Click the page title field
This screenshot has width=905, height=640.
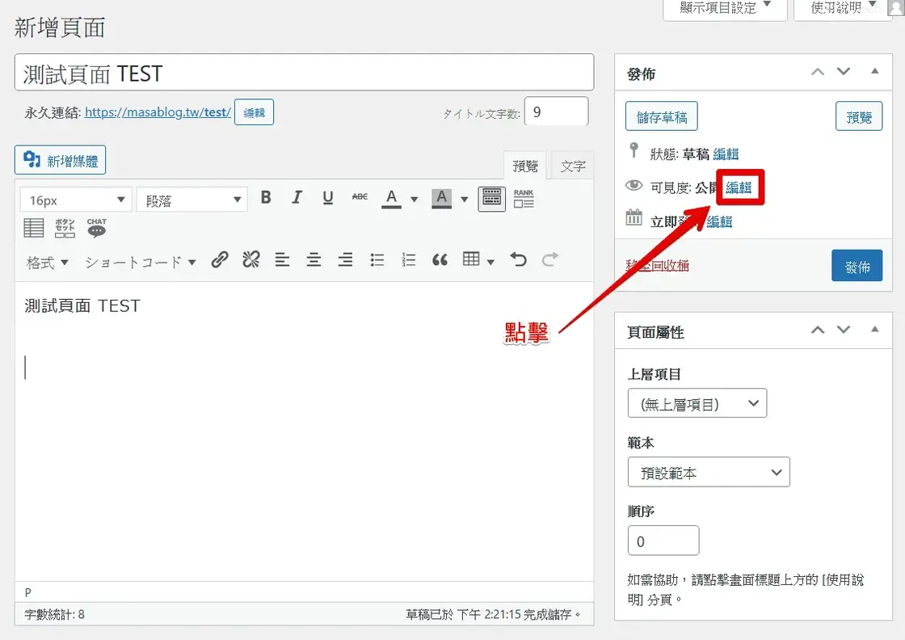point(304,73)
